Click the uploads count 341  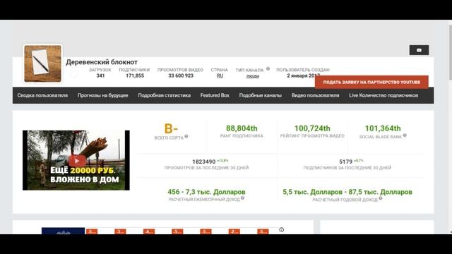pos(100,75)
